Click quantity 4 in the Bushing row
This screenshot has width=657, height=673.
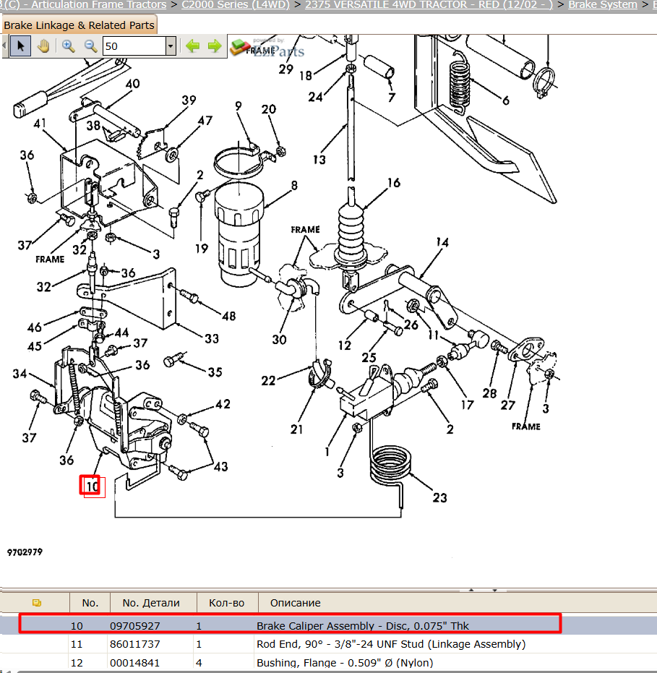tap(199, 663)
